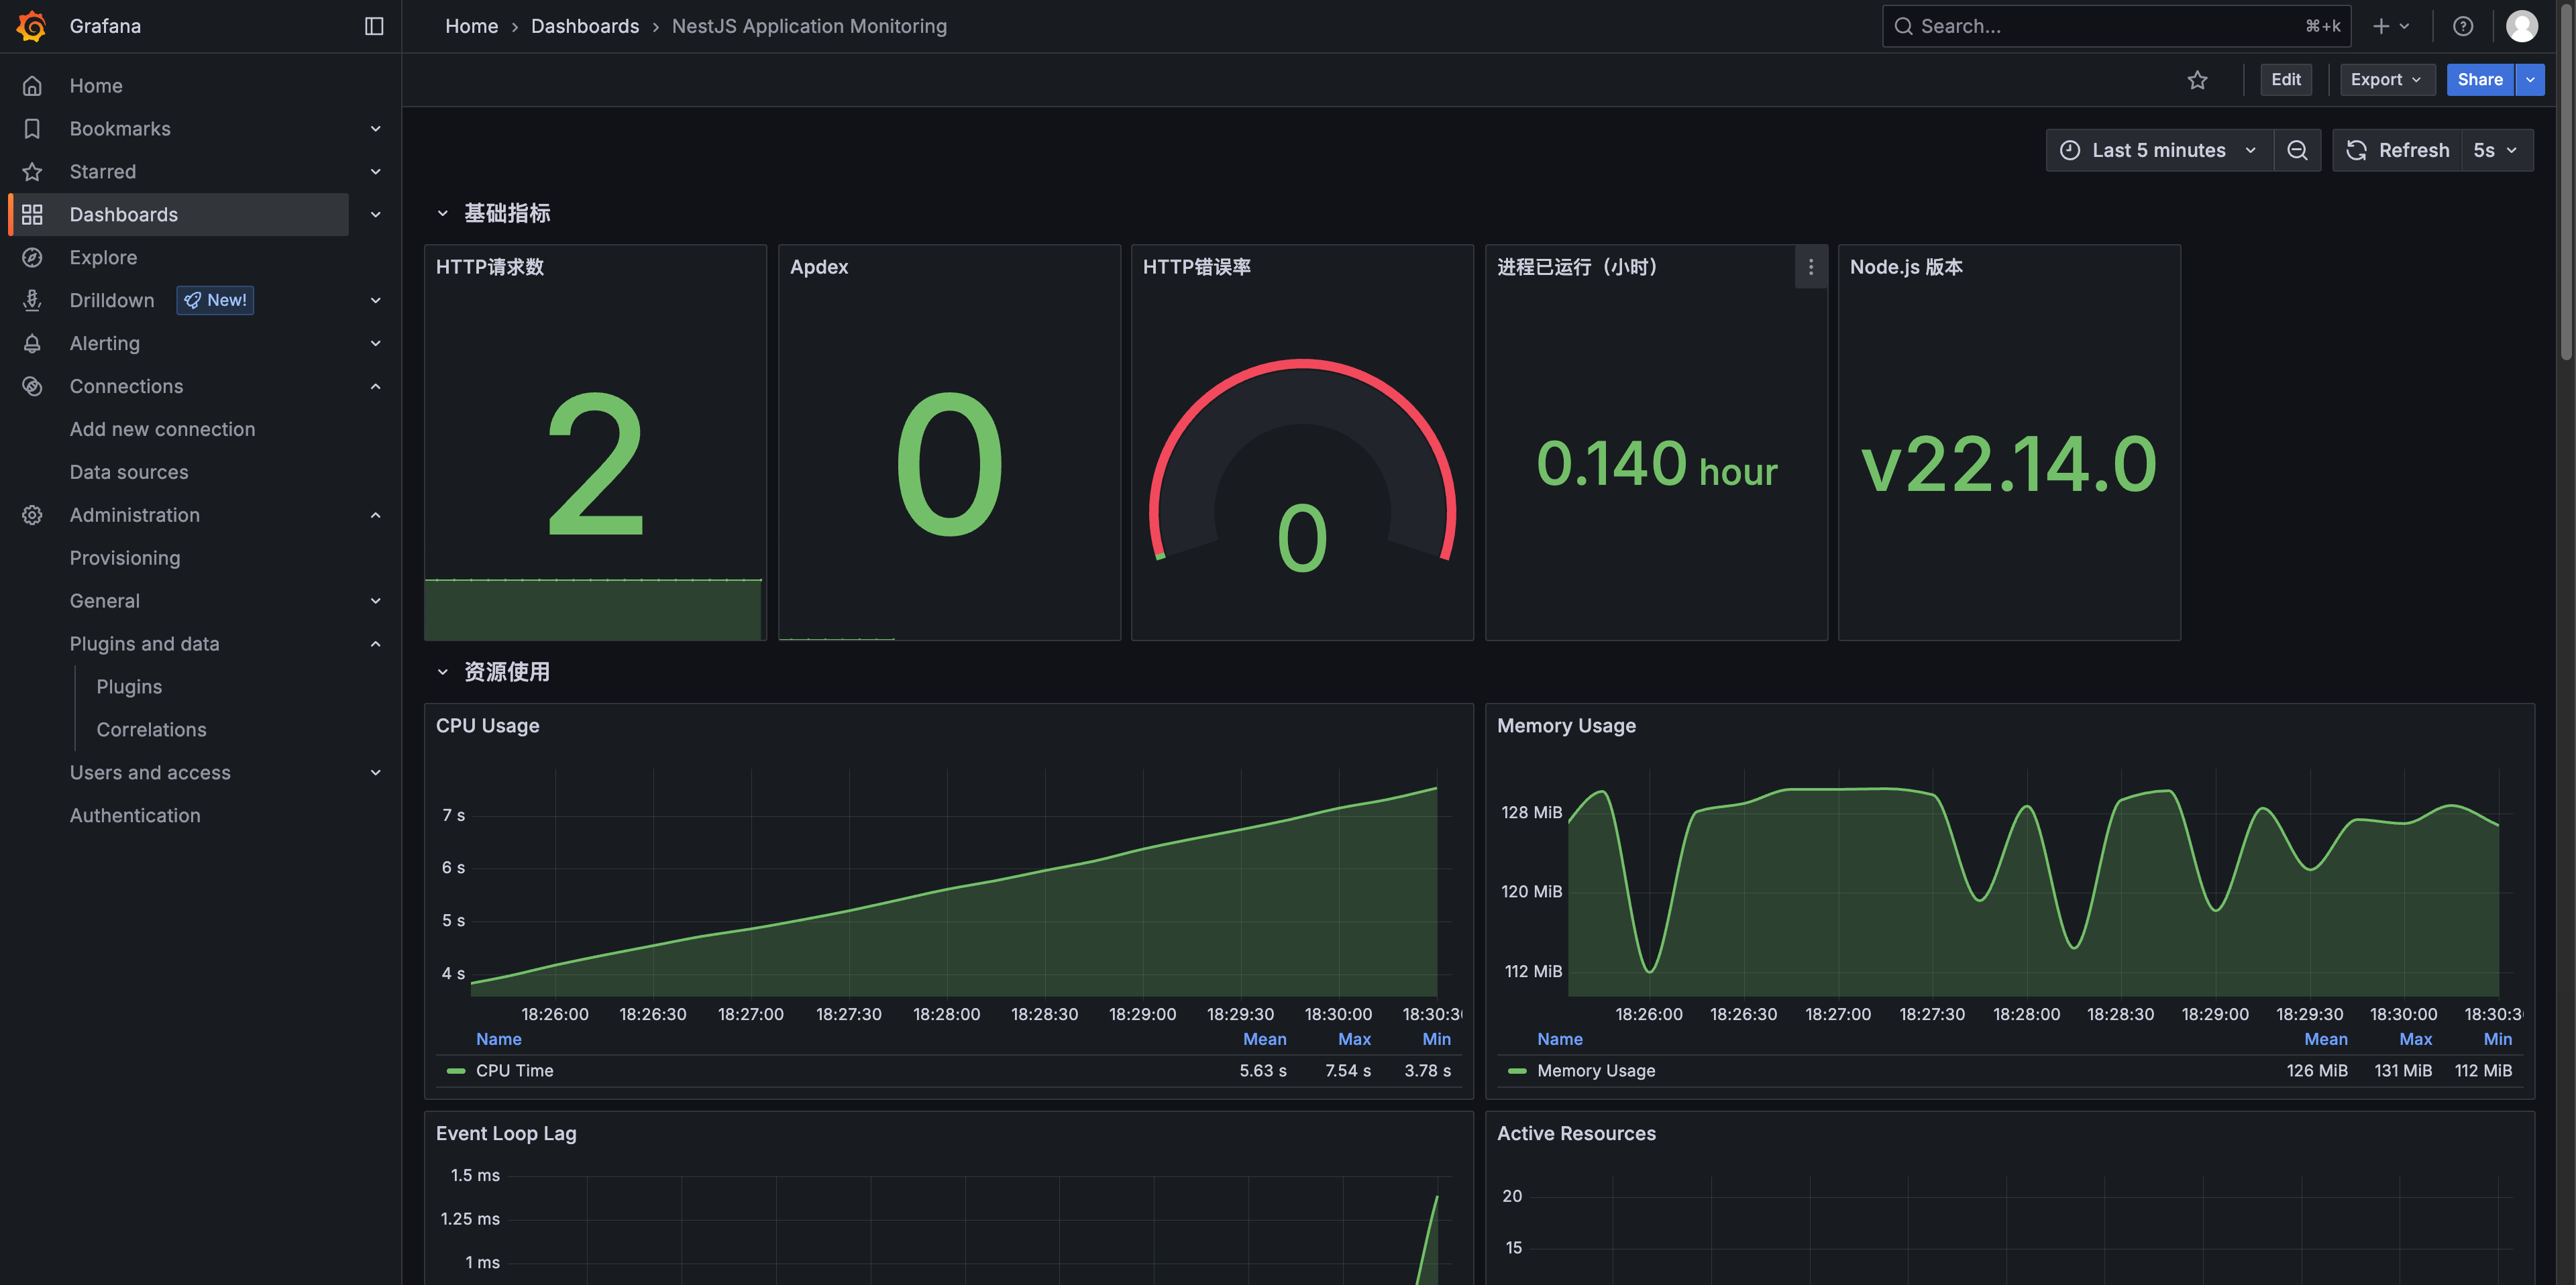
Task: Click the zoom out time range icon
Action: pos(2297,150)
